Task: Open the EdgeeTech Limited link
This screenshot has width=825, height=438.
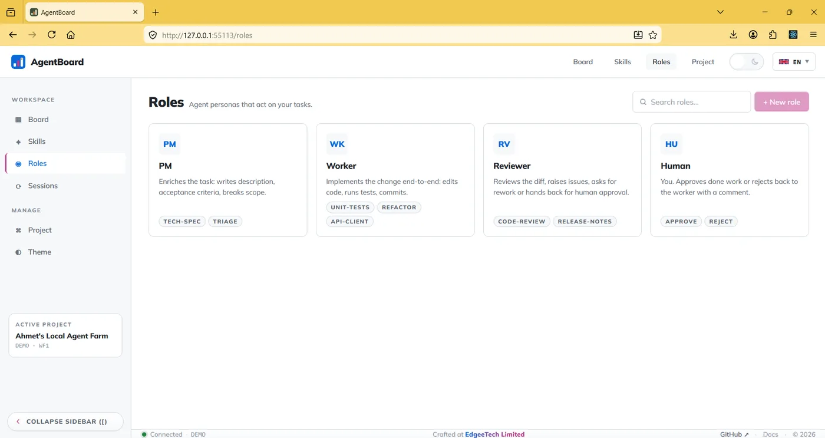Action: (494, 434)
